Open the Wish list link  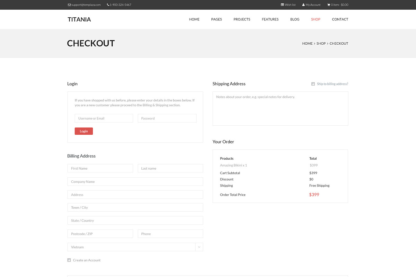tap(290, 5)
